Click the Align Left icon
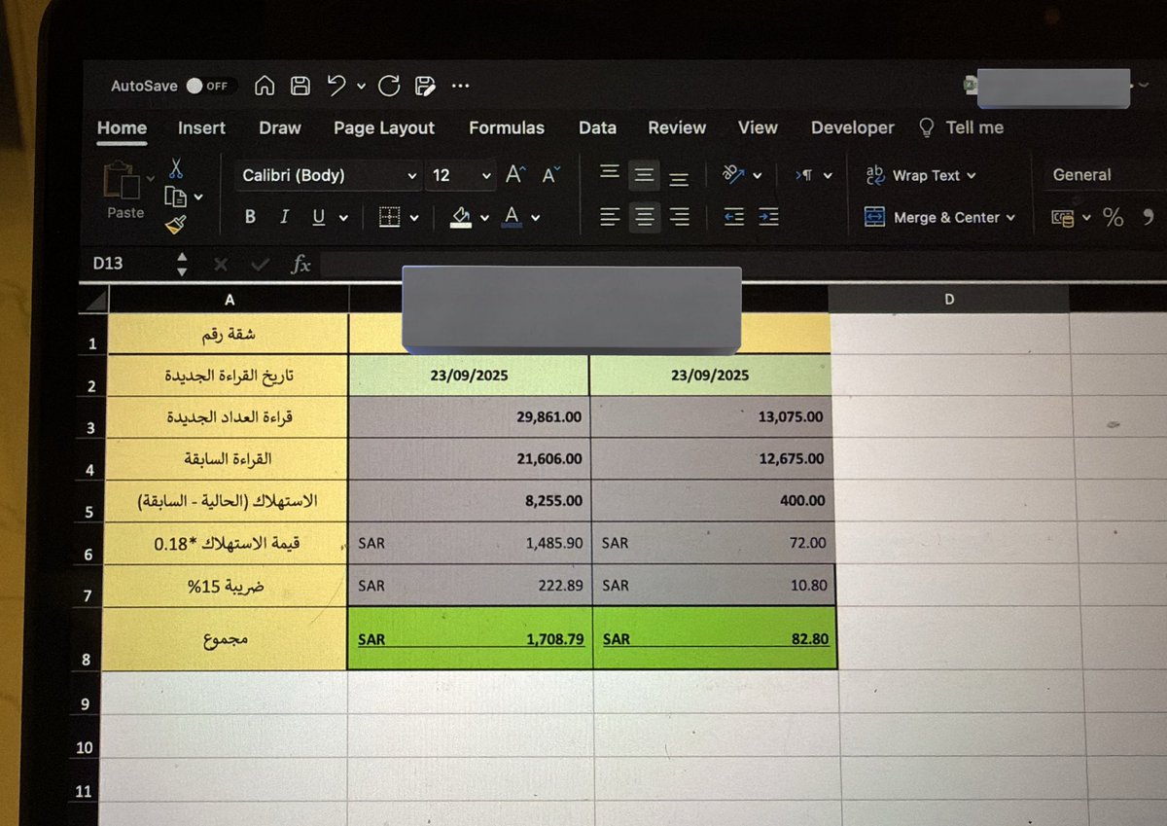The height and width of the screenshot is (826, 1167). click(610, 217)
